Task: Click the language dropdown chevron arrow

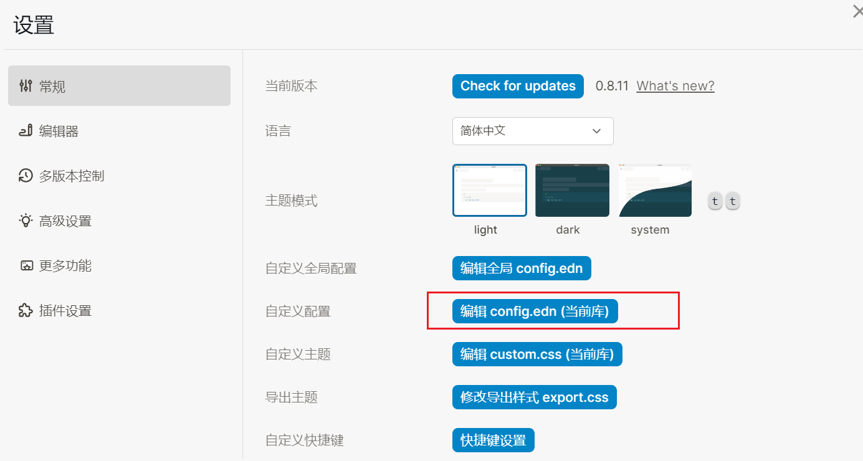Action: coord(597,131)
